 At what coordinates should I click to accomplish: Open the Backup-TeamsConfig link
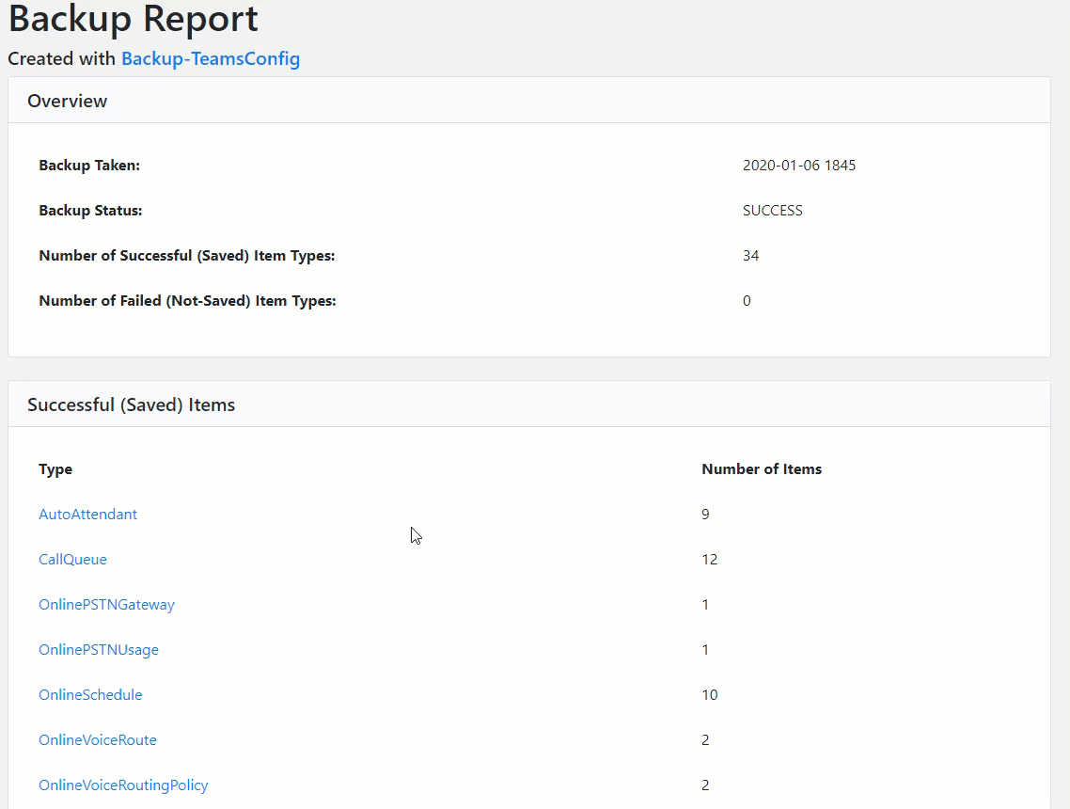point(211,58)
